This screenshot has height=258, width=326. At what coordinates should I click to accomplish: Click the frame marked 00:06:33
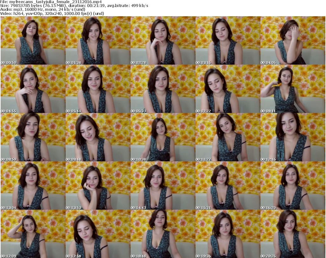click(163, 89)
